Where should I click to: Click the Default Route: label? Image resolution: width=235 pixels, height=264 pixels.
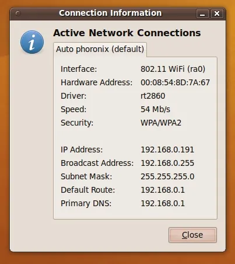(88, 190)
